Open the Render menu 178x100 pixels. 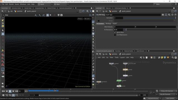coord(11,4)
